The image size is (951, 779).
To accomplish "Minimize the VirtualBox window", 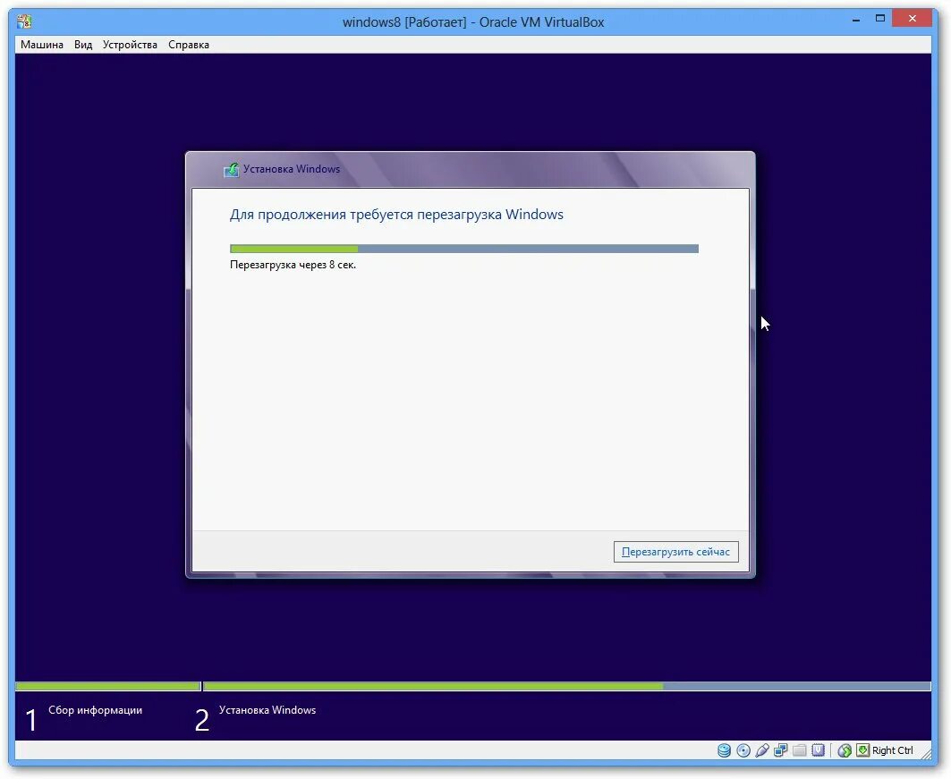I will (x=856, y=20).
